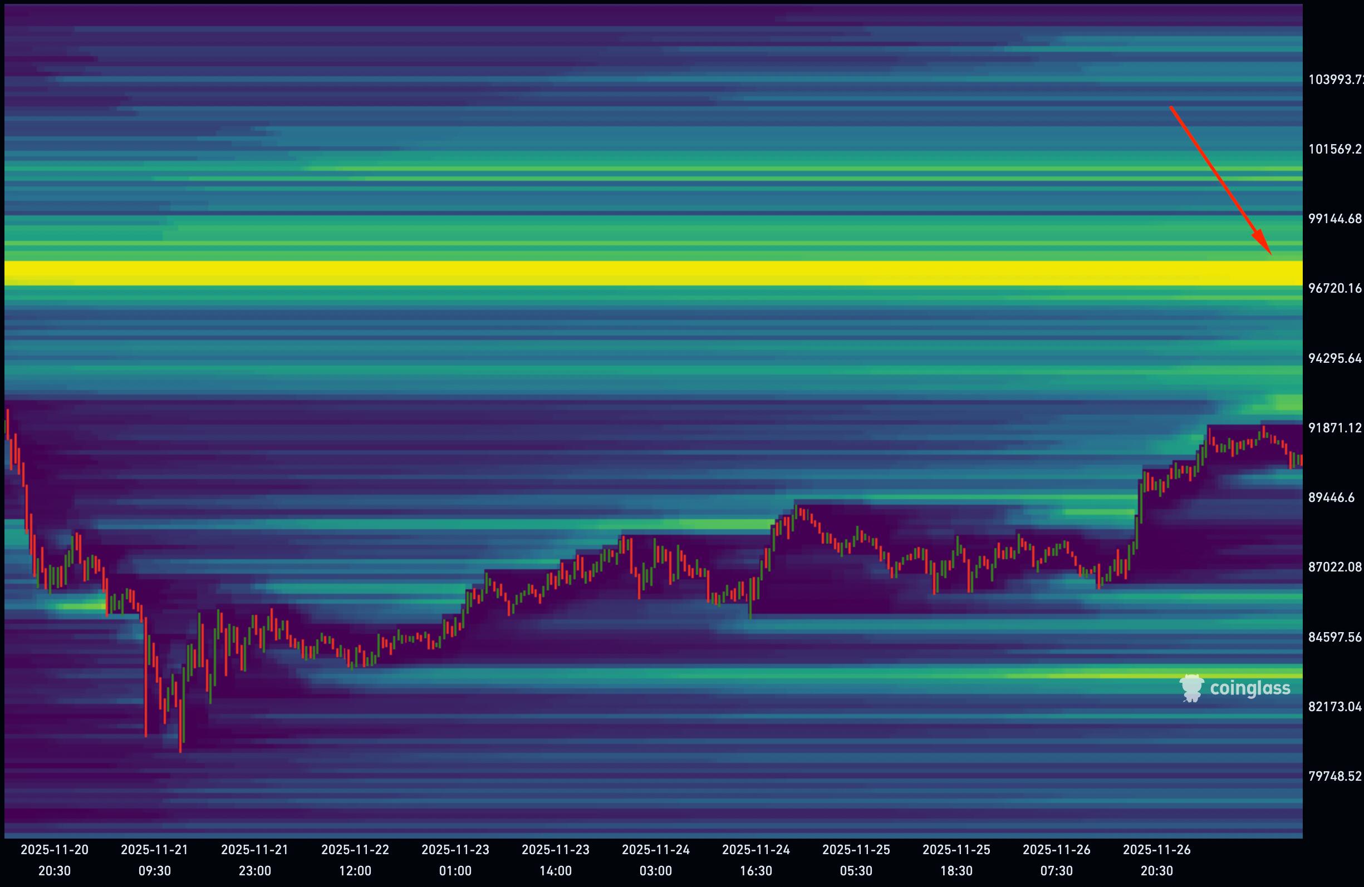Screen dimensions: 1364x887
Task: Click the 79748.52 price axis label
Action: tap(1334, 776)
